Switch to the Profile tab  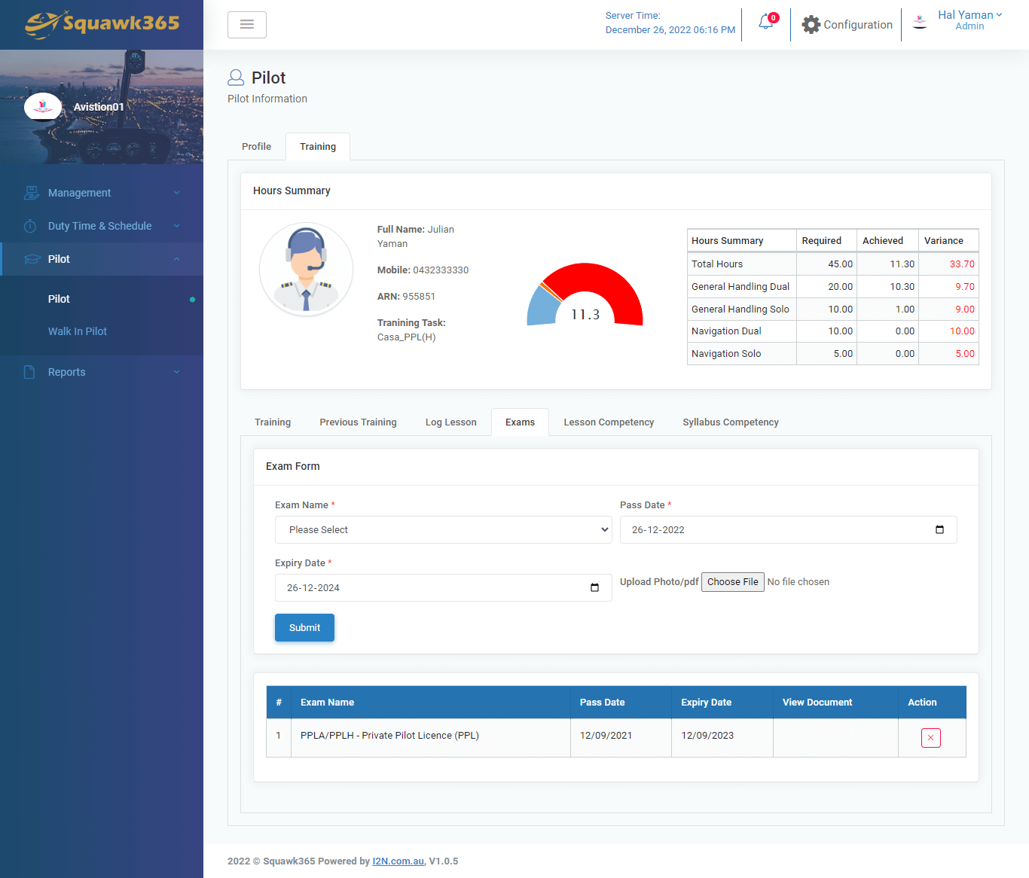tap(256, 146)
